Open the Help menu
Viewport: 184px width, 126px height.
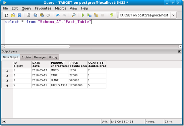click(84, 8)
